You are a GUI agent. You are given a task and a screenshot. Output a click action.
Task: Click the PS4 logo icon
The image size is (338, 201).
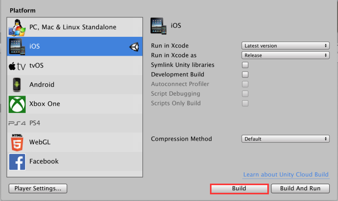(x=17, y=123)
